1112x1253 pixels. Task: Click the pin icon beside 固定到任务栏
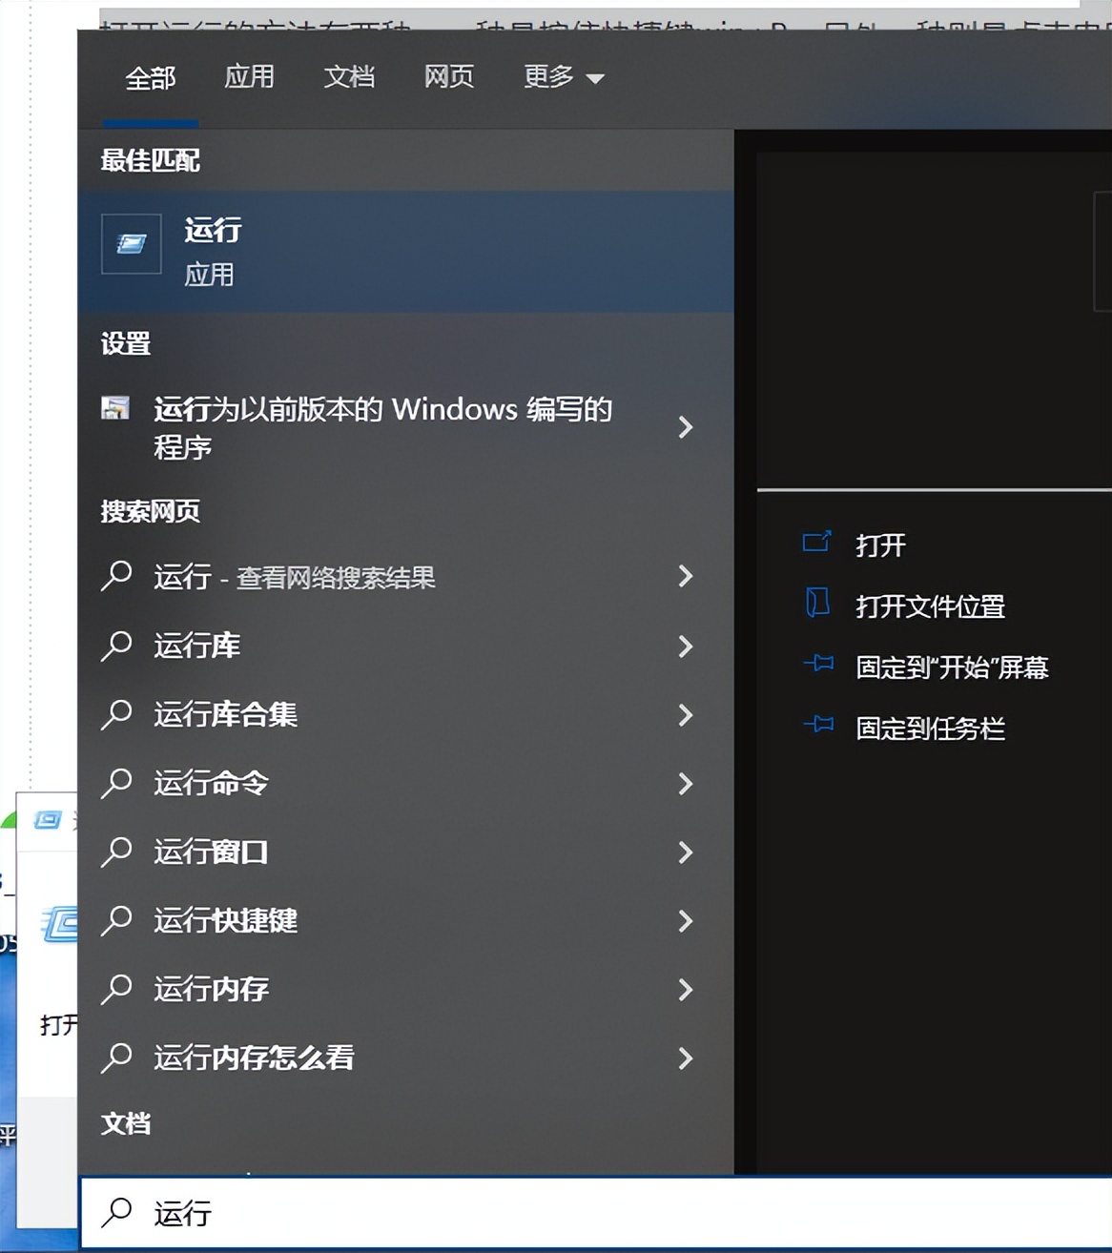(x=817, y=727)
